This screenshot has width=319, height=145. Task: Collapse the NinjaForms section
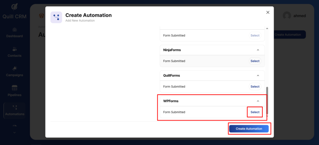258,50
